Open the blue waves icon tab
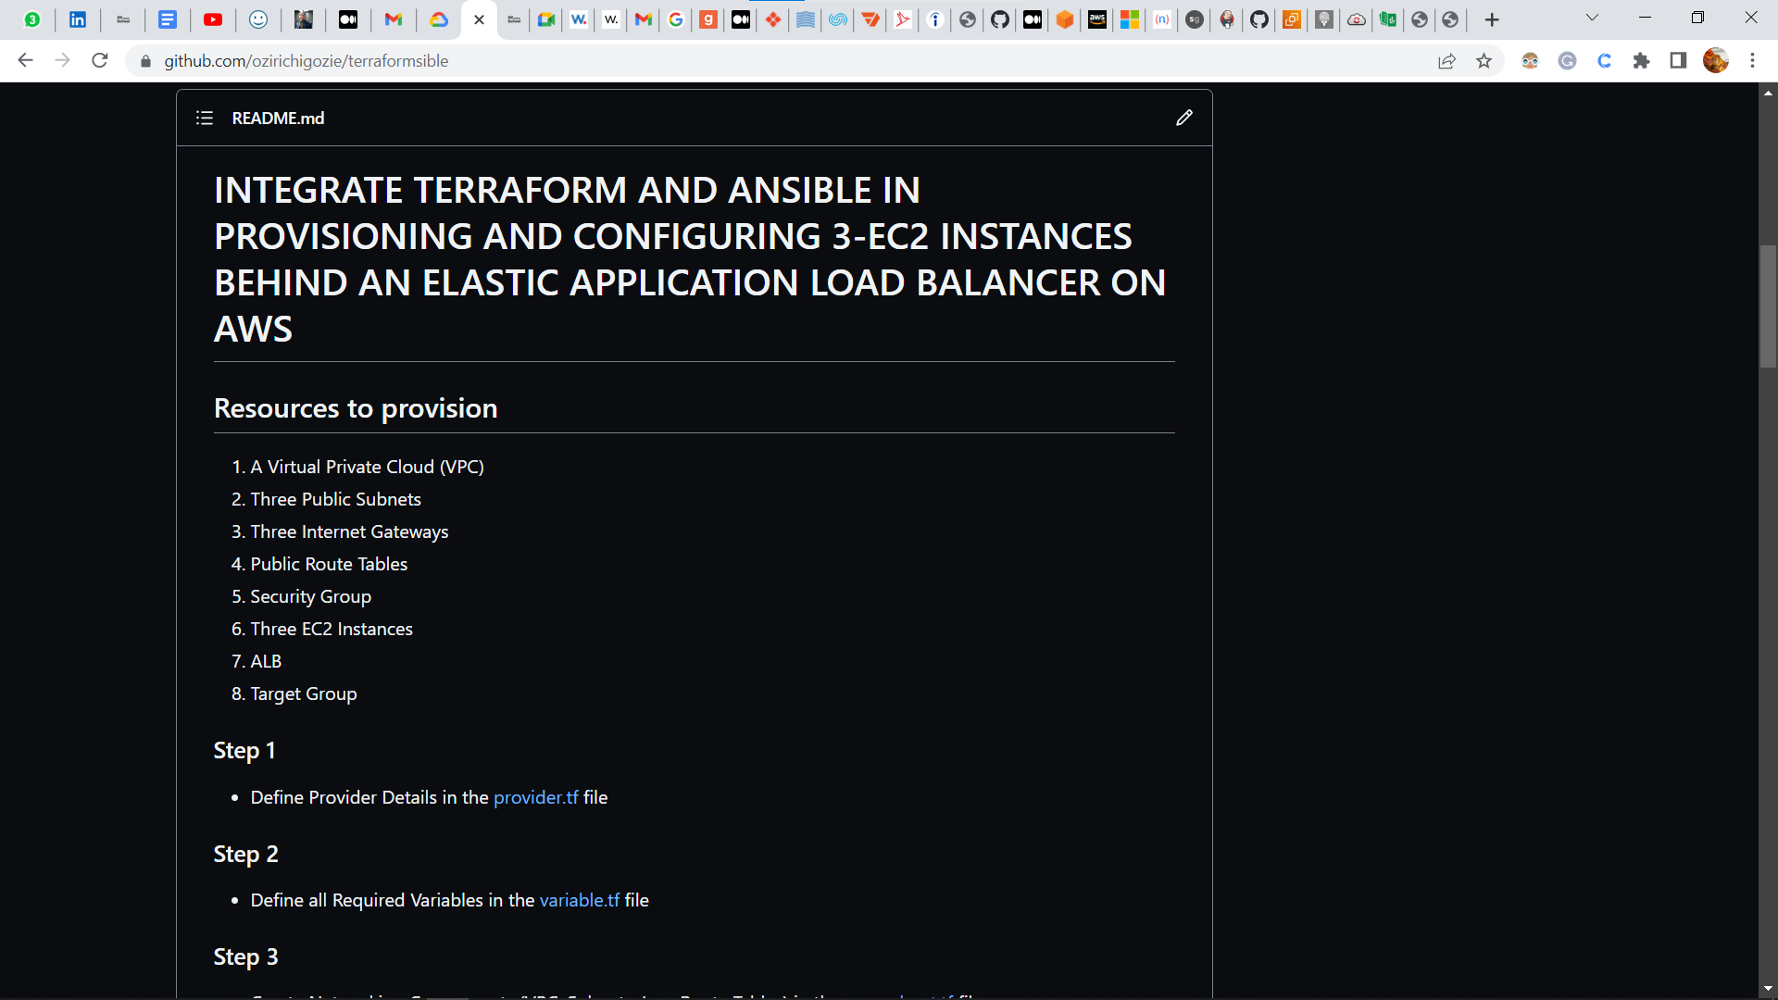Viewport: 1778px width, 1000px height. [x=806, y=19]
